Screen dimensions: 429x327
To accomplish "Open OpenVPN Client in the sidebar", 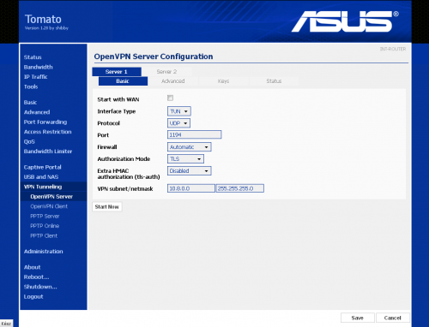I will (49, 206).
